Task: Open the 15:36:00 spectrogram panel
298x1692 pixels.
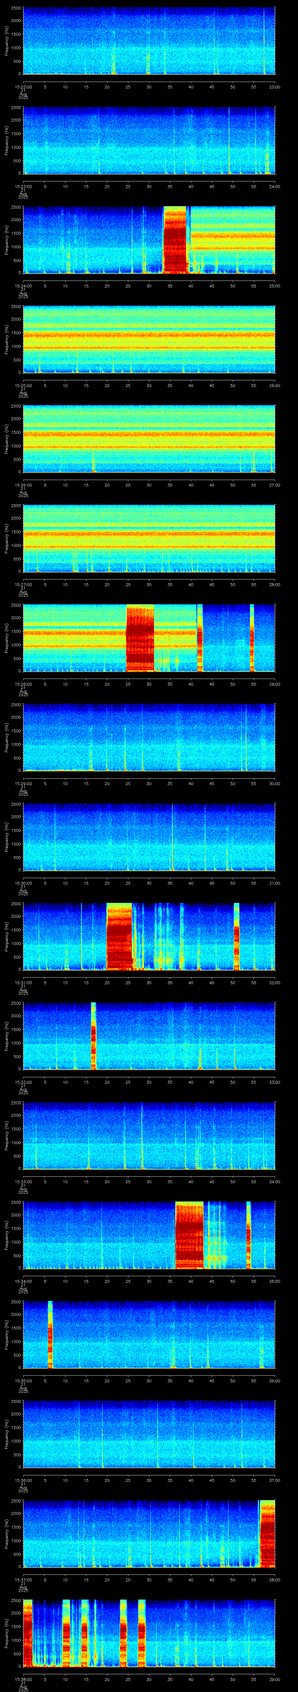Action: tap(149, 1434)
